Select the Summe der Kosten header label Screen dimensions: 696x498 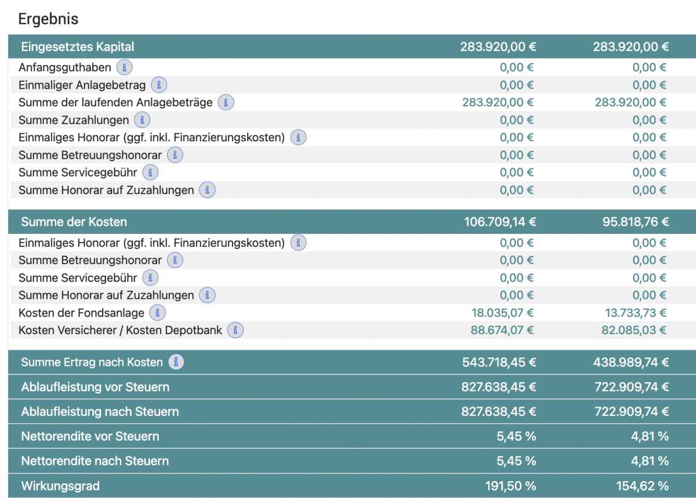(x=74, y=222)
